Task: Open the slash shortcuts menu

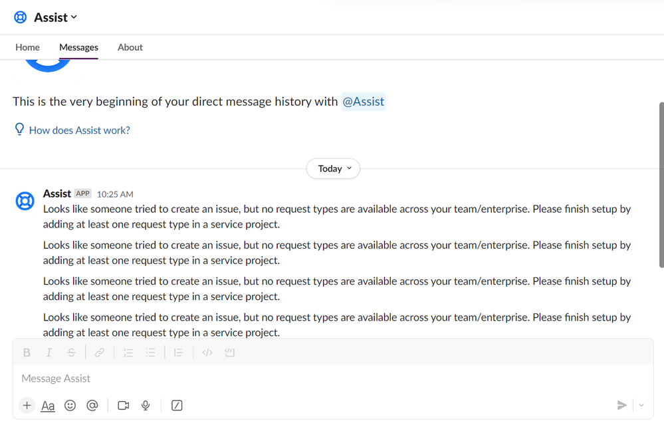Action: 177,406
